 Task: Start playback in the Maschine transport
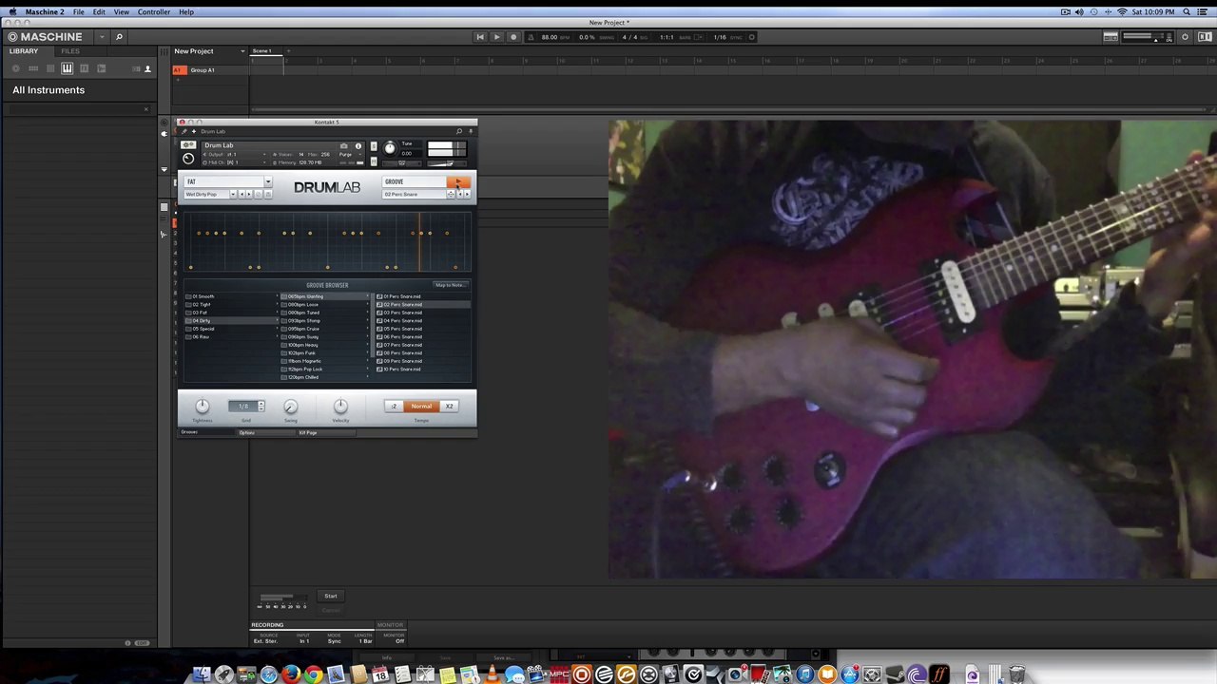(496, 37)
